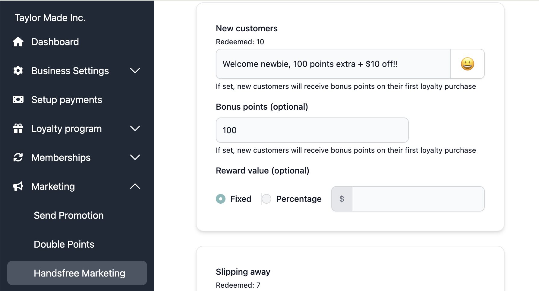Choose the Percentage label option
Viewport: 539px width, 291px height.
pos(299,199)
